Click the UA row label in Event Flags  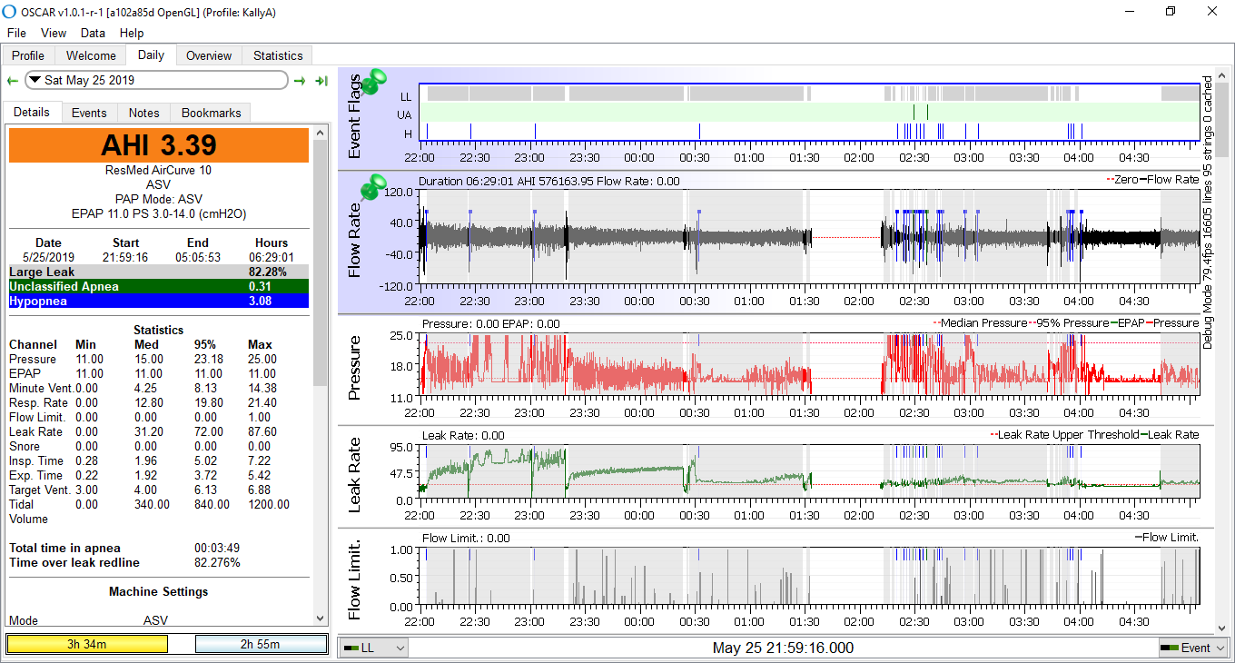(404, 114)
